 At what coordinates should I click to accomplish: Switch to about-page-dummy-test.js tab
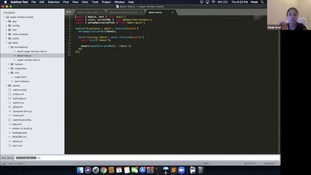point(123,12)
